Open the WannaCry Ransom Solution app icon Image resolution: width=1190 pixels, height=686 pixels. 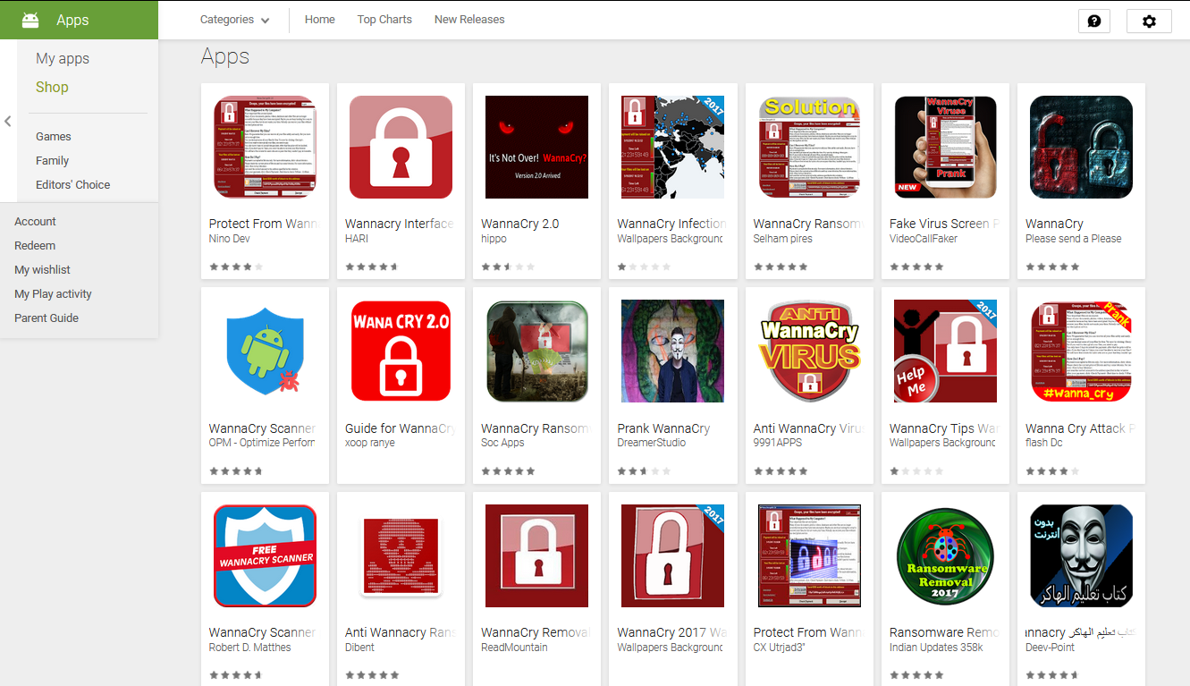[x=809, y=147]
